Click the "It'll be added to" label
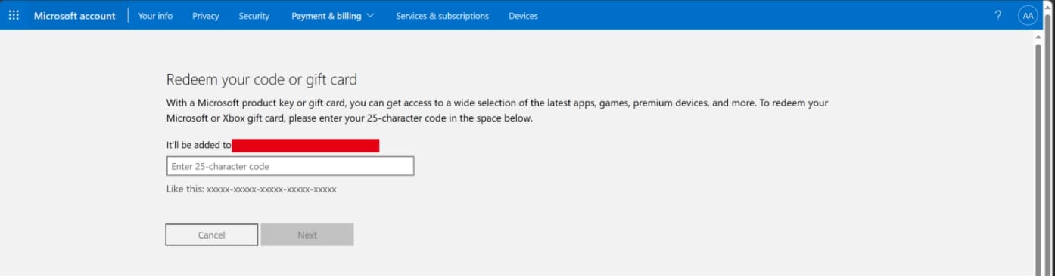The width and height of the screenshot is (1055, 277). pos(198,145)
